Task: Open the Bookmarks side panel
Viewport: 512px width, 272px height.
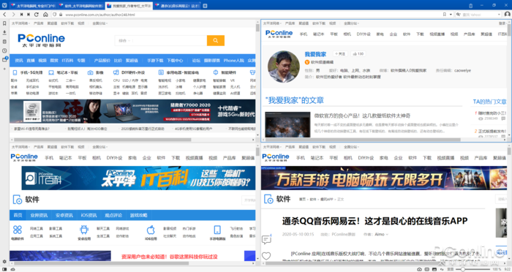Action: click(x=4, y=23)
